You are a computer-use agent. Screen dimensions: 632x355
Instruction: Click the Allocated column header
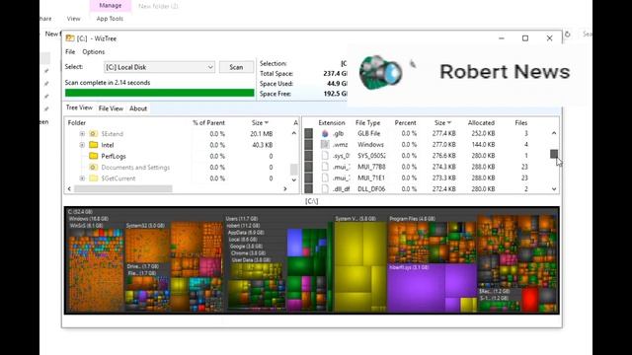click(x=481, y=122)
